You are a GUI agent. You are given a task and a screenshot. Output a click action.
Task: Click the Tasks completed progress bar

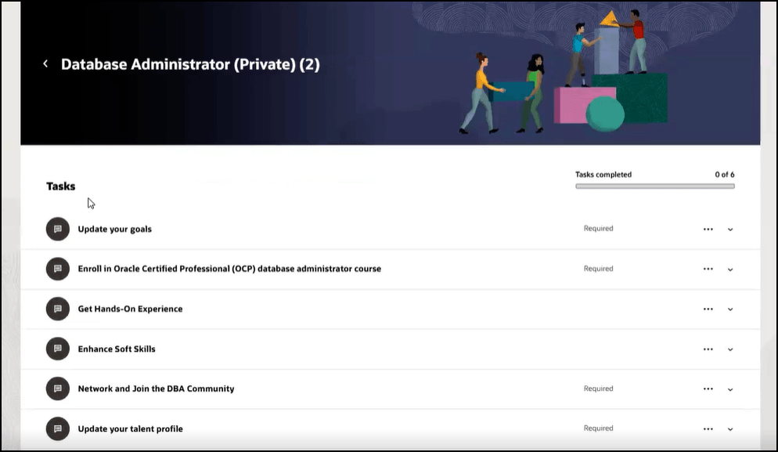coord(655,186)
